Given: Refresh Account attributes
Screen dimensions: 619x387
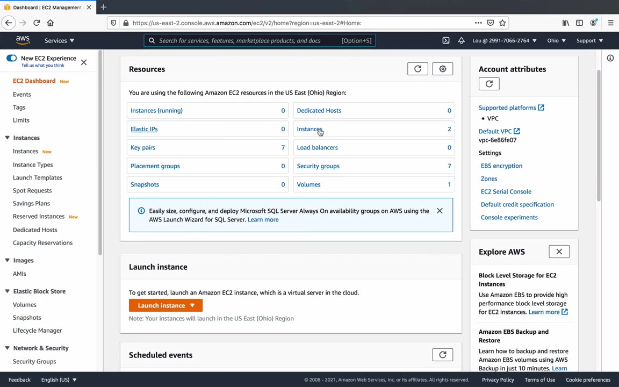Looking at the screenshot, I should pos(489,84).
